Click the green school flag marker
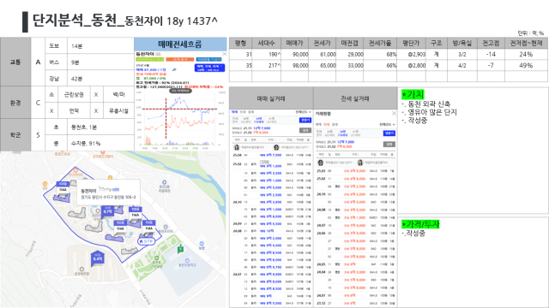549x308 pixels. 180,249
